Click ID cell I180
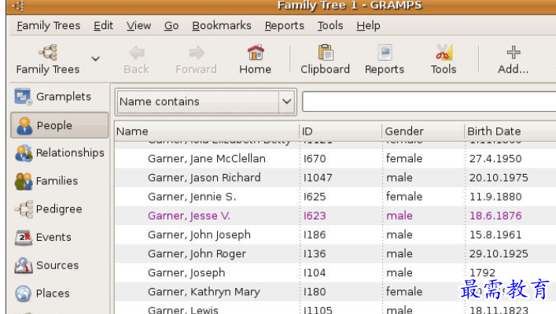The height and width of the screenshot is (314, 556). pos(315,292)
